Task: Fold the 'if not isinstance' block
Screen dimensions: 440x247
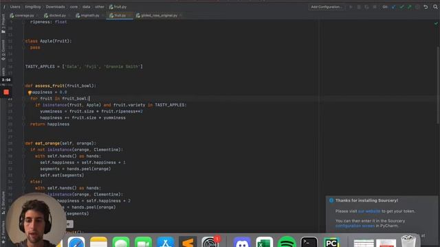Action: tap(23, 150)
